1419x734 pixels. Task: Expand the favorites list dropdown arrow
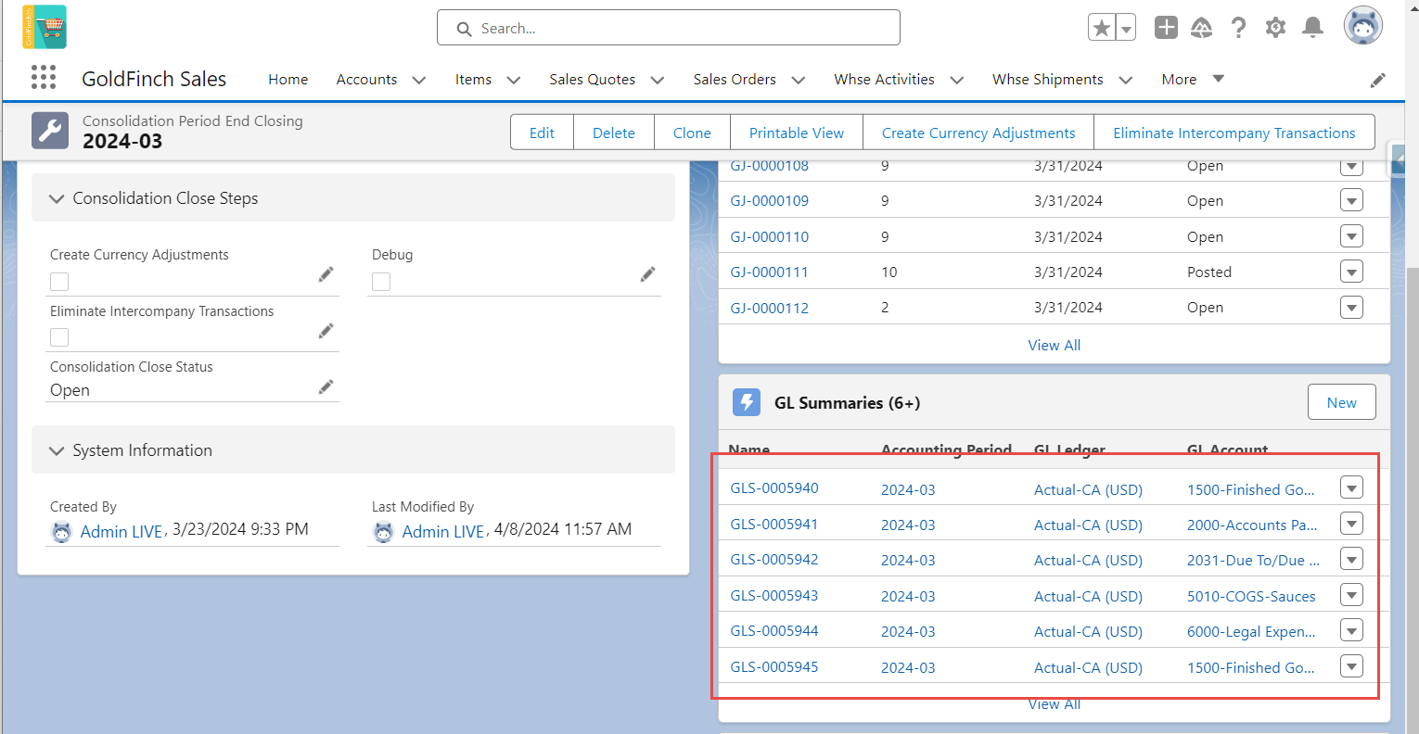[x=1126, y=28]
